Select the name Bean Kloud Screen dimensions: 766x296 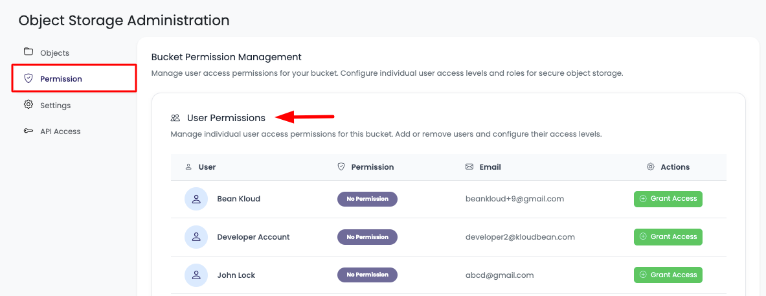(x=238, y=199)
